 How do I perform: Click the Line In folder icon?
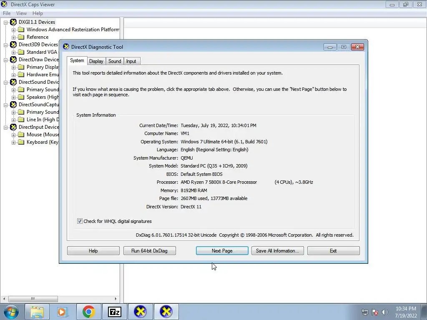point(21,120)
